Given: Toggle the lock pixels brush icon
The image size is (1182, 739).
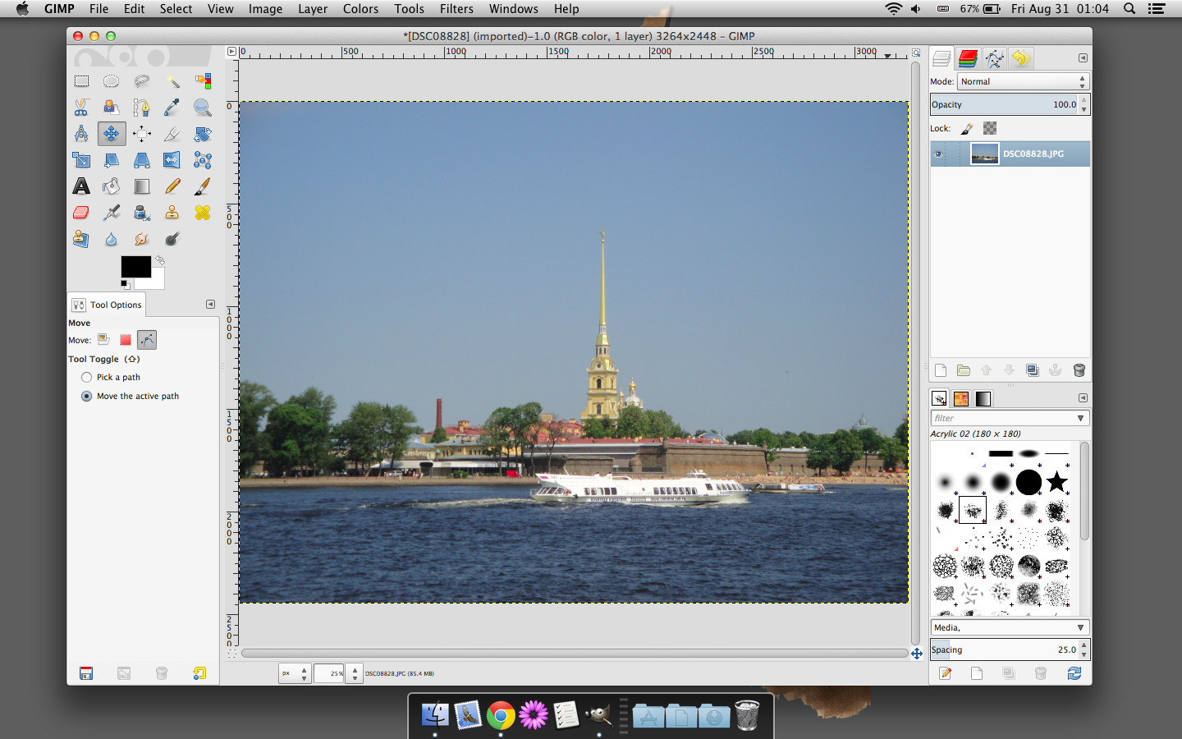Looking at the screenshot, I should pos(967,128).
